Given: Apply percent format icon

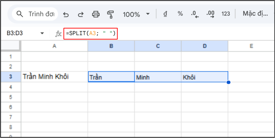Looking at the screenshot, I should 180,14.
